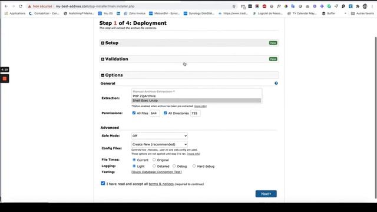The height and width of the screenshot is (212, 377).
Task: Click the page vertical scrollbar
Action: (376, 118)
